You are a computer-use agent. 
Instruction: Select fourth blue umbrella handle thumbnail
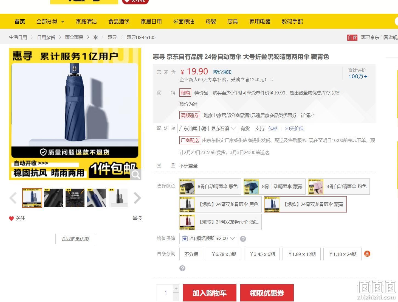[x=97, y=198]
